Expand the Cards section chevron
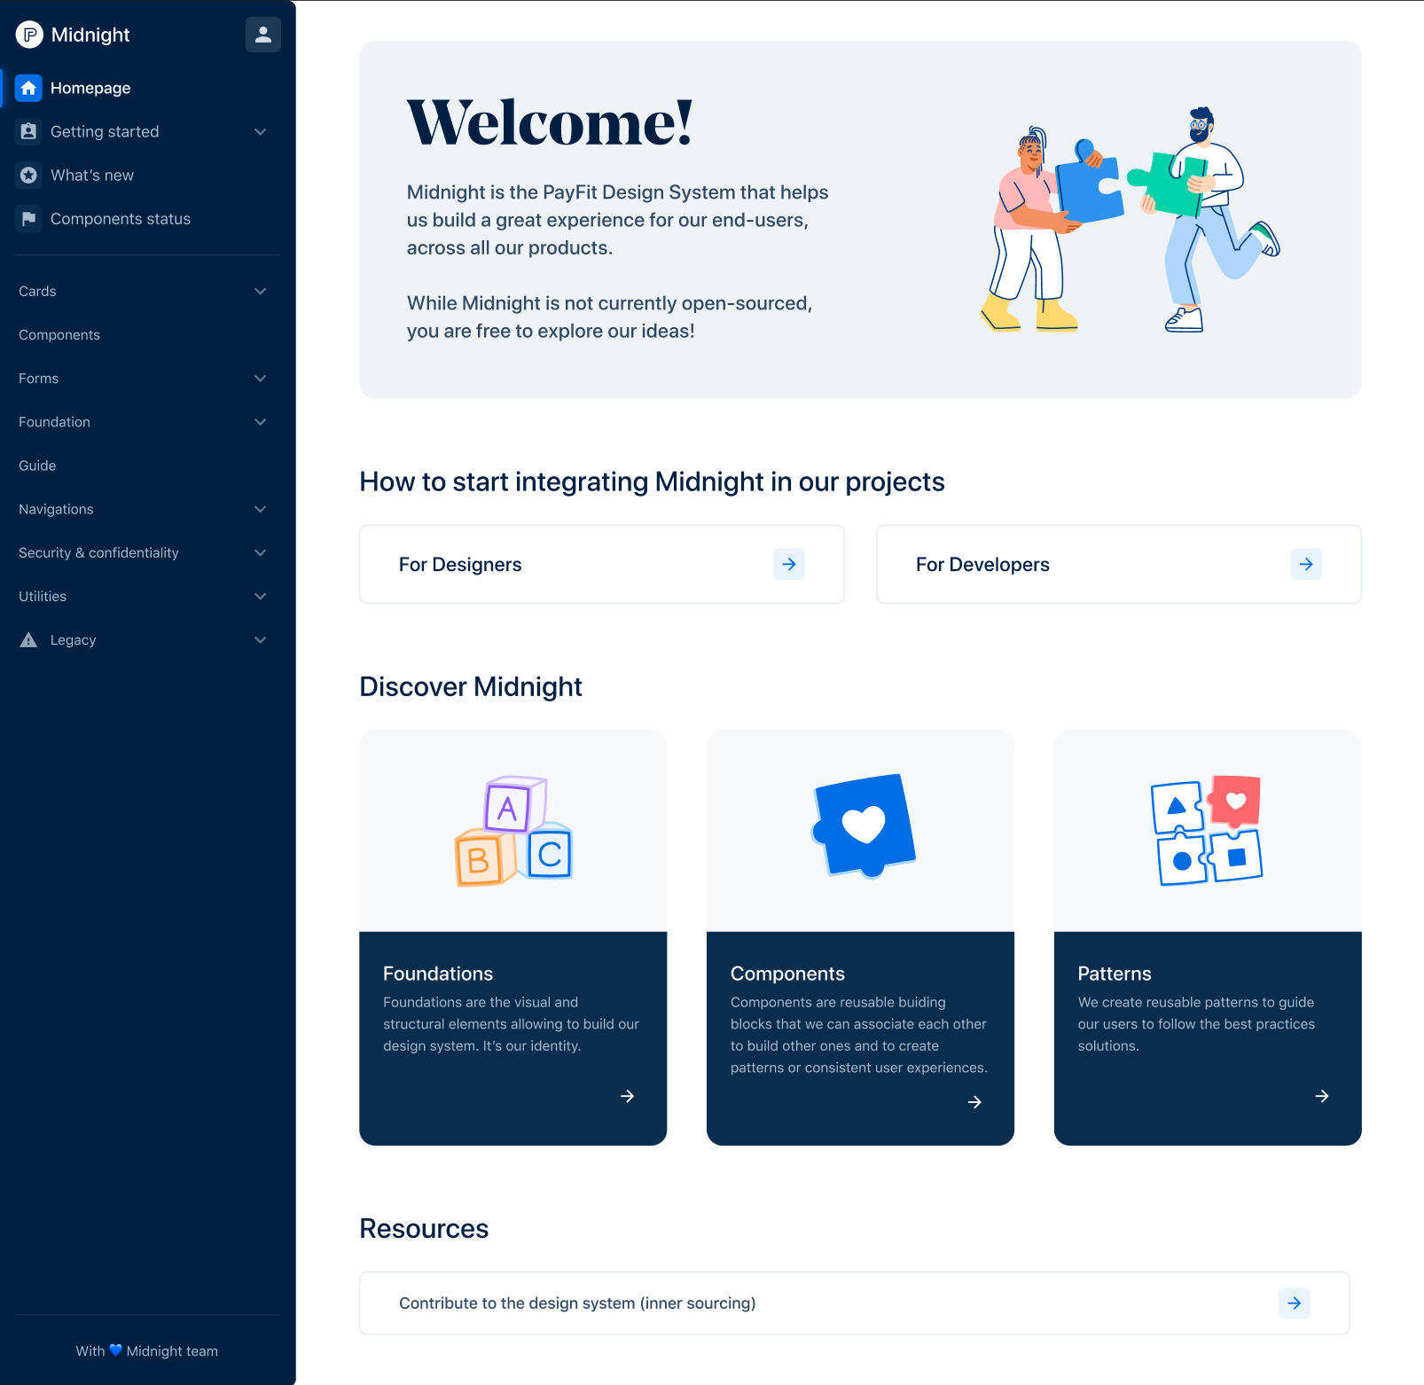The height and width of the screenshot is (1385, 1424). pyautogui.click(x=261, y=291)
